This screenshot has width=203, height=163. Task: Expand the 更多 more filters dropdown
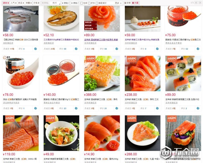click(119, 3)
